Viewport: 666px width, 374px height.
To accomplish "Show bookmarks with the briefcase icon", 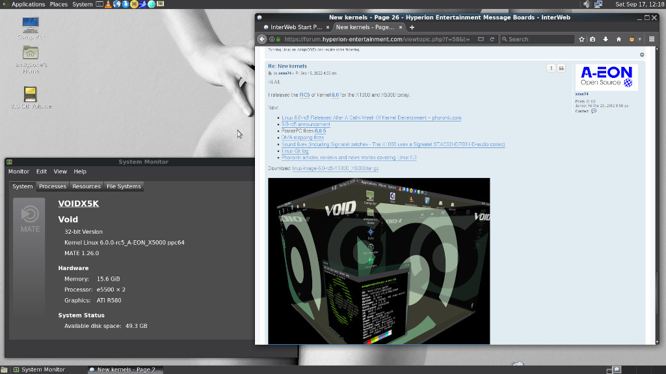I will (x=593, y=39).
